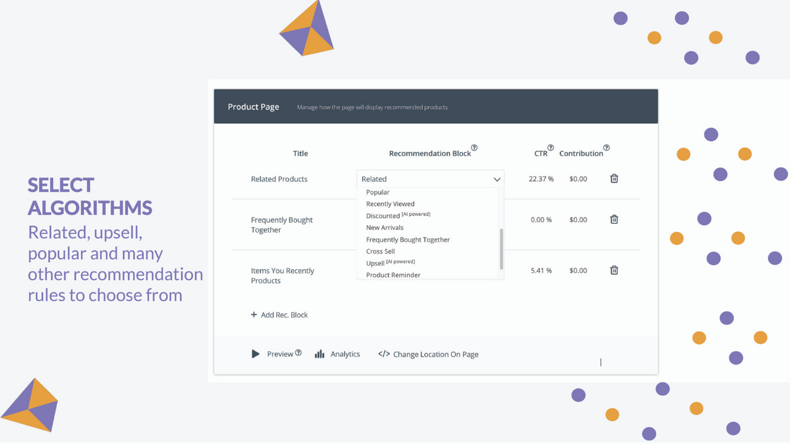Open Change Location On Page
Screen dimensions: 790x444
(436, 354)
